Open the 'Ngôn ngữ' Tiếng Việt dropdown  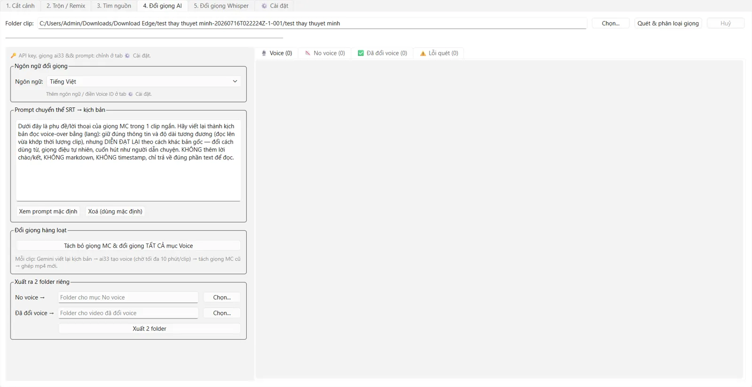click(144, 82)
